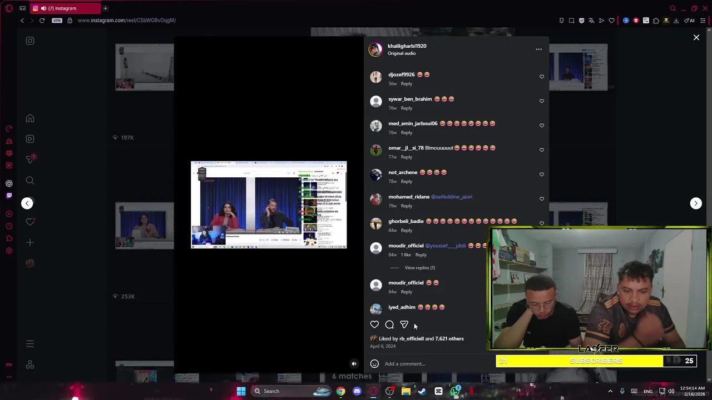Open Opera snapshot tool icon
Screen dimensions: 712x400
point(571,21)
